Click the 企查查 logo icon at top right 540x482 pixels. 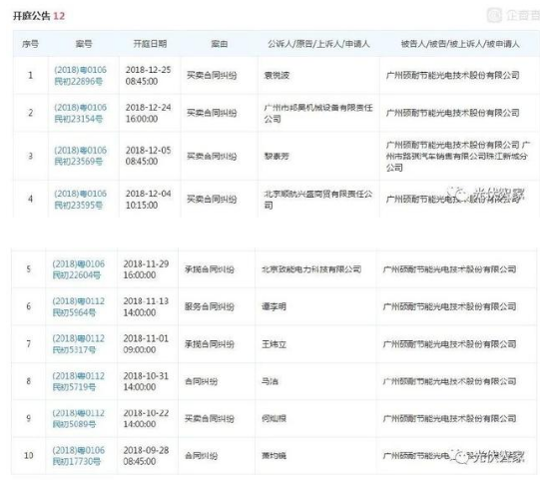click(494, 15)
